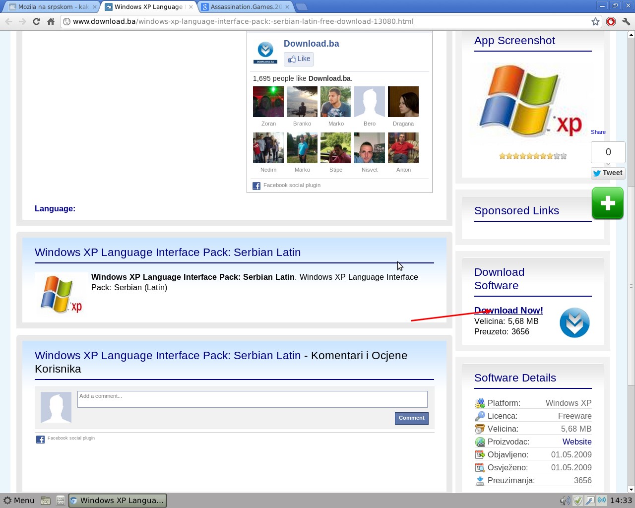This screenshot has width=635, height=508.
Task: Click the green shield tray icon
Action: pos(577,501)
